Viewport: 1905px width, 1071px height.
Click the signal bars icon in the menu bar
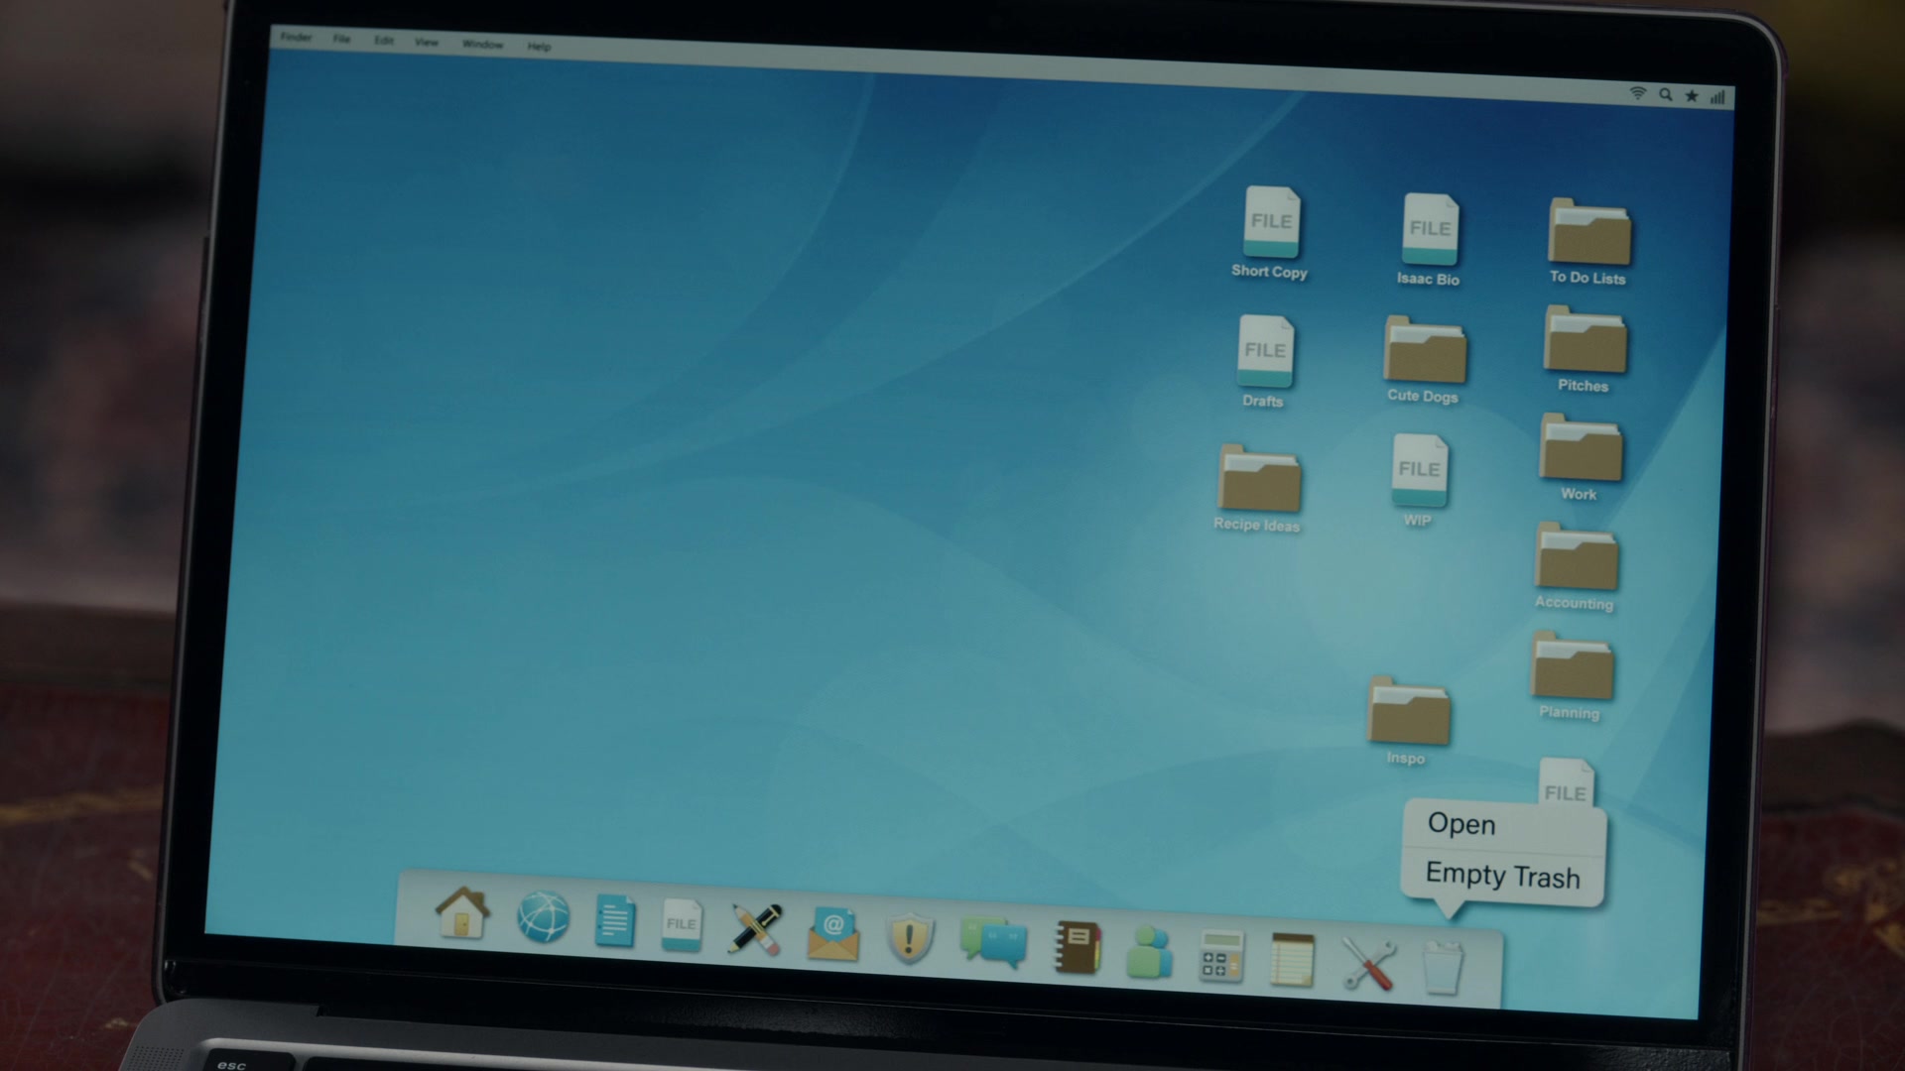tap(1717, 97)
